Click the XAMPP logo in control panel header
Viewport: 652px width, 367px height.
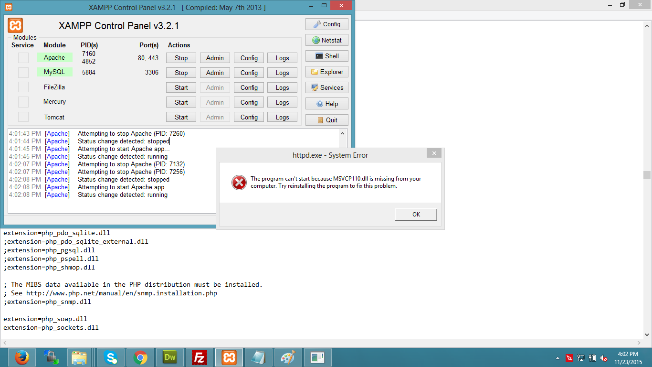pyautogui.click(x=15, y=25)
